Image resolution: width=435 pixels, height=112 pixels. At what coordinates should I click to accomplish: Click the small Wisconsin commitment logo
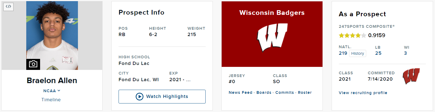(x=411, y=76)
